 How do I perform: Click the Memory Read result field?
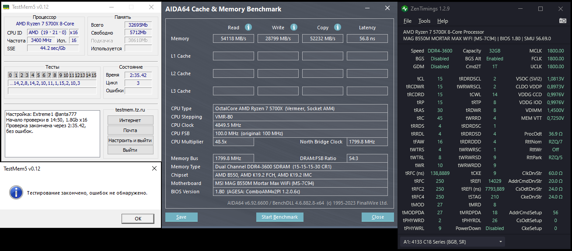pyautogui.click(x=234, y=38)
